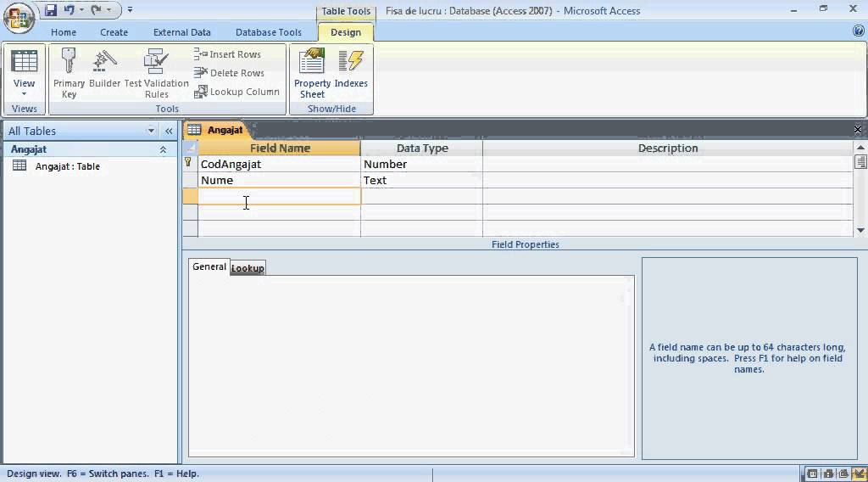Image resolution: width=868 pixels, height=482 pixels.
Task: Open the Office Button menu
Action: 19,18
